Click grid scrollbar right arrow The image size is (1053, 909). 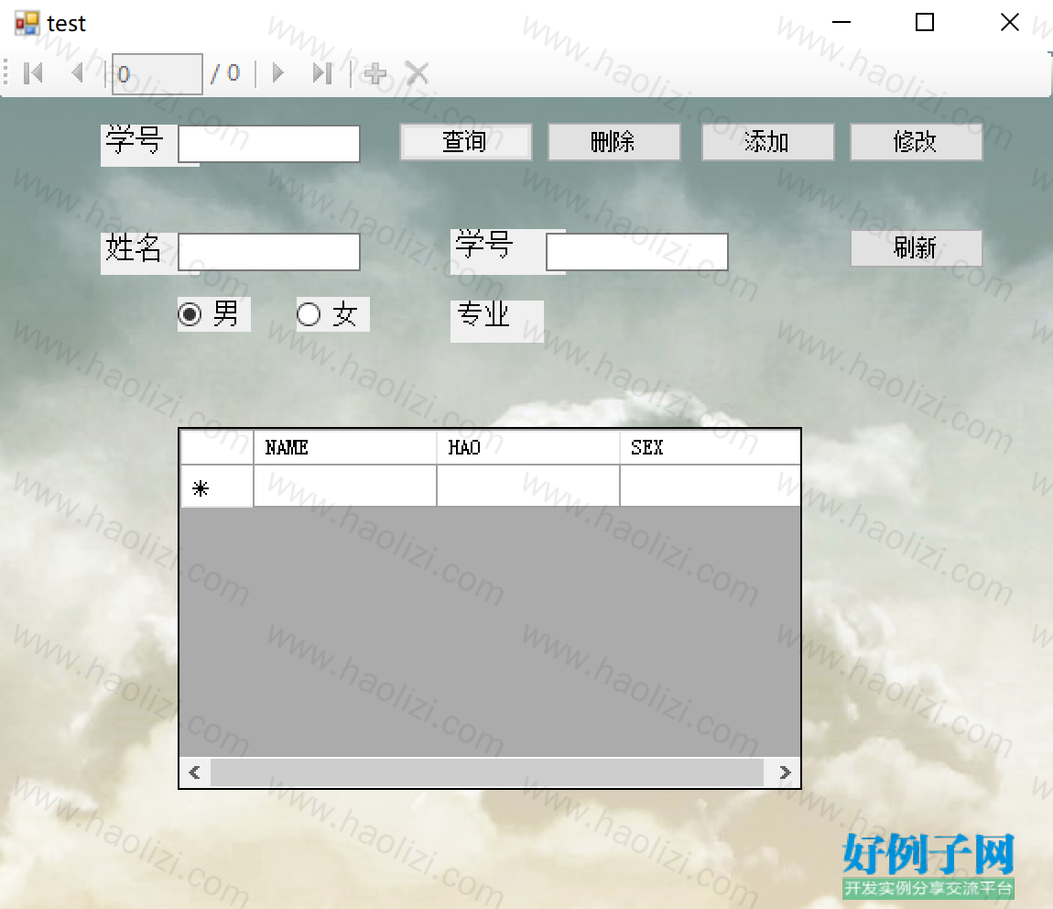784,772
